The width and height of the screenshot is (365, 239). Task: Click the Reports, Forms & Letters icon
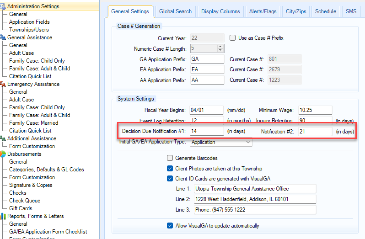[3, 216]
